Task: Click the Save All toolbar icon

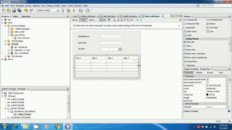Action: (19, 10)
